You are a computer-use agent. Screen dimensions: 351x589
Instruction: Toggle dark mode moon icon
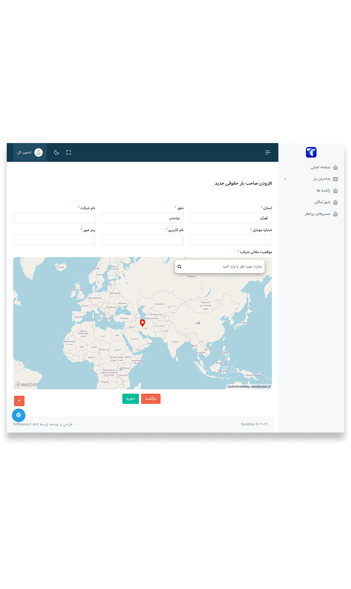(x=56, y=152)
